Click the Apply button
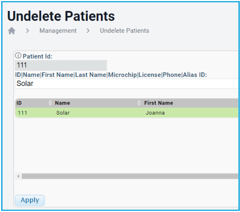 (x=30, y=200)
